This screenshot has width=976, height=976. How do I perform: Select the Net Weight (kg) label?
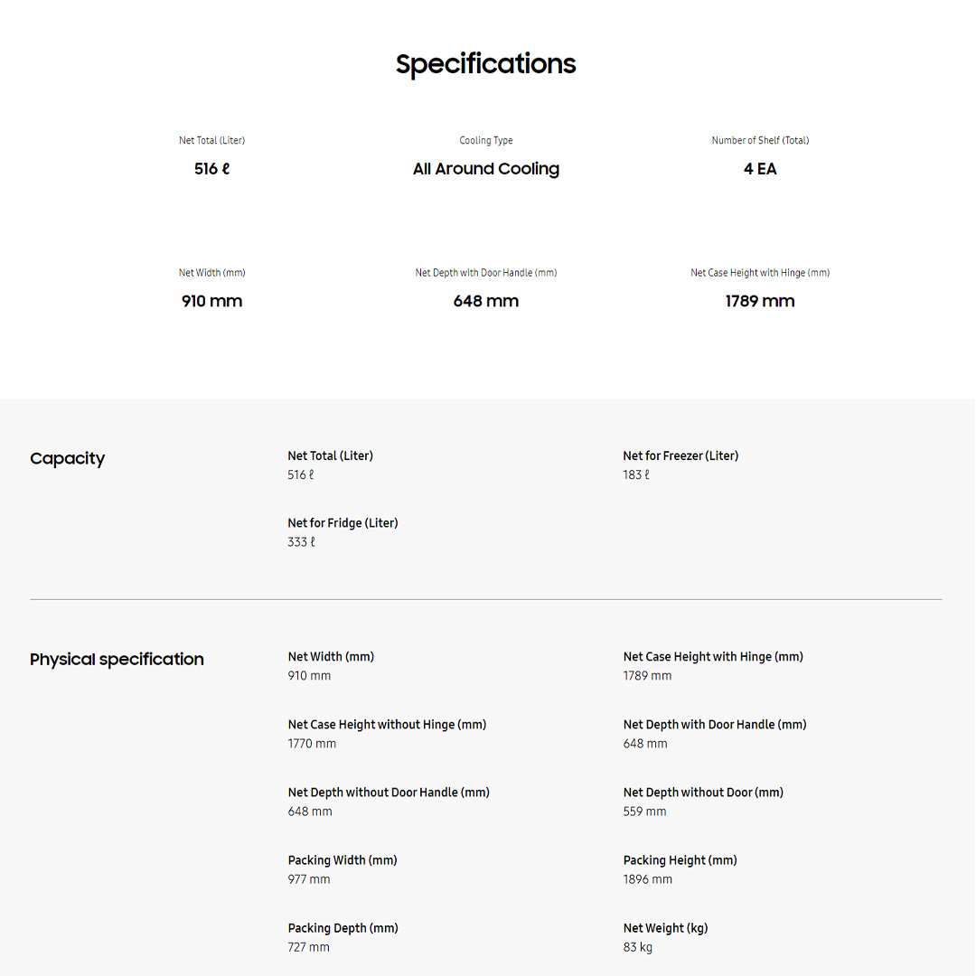(x=665, y=928)
